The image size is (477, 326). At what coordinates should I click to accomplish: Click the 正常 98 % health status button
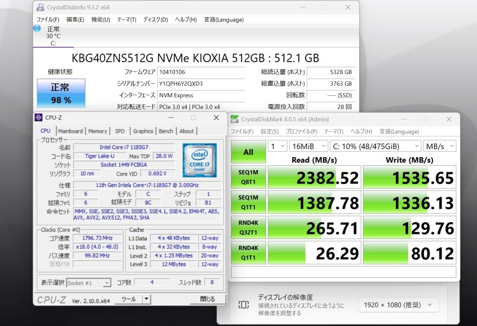(61, 93)
